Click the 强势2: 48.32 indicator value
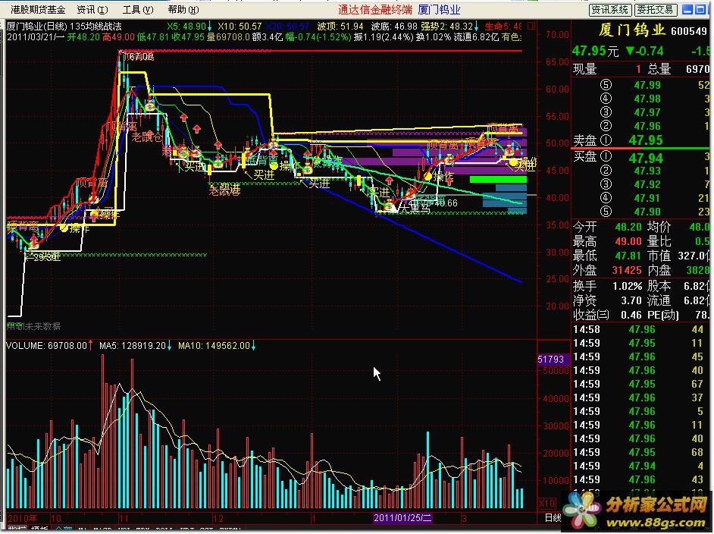This screenshot has height=534, width=714. (x=449, y=27)
